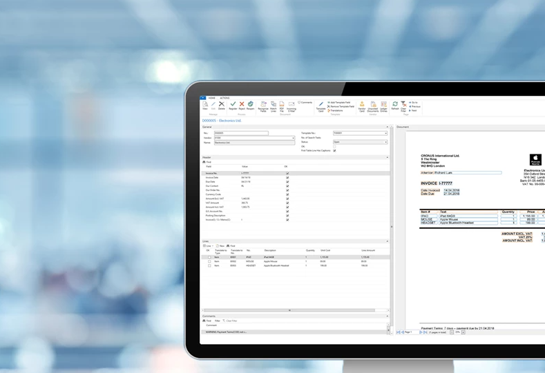The width and height of the screenshot is (545, 373).
Task: Toggle OK checkbox for Invoice Date row
Action: point(287,177)
